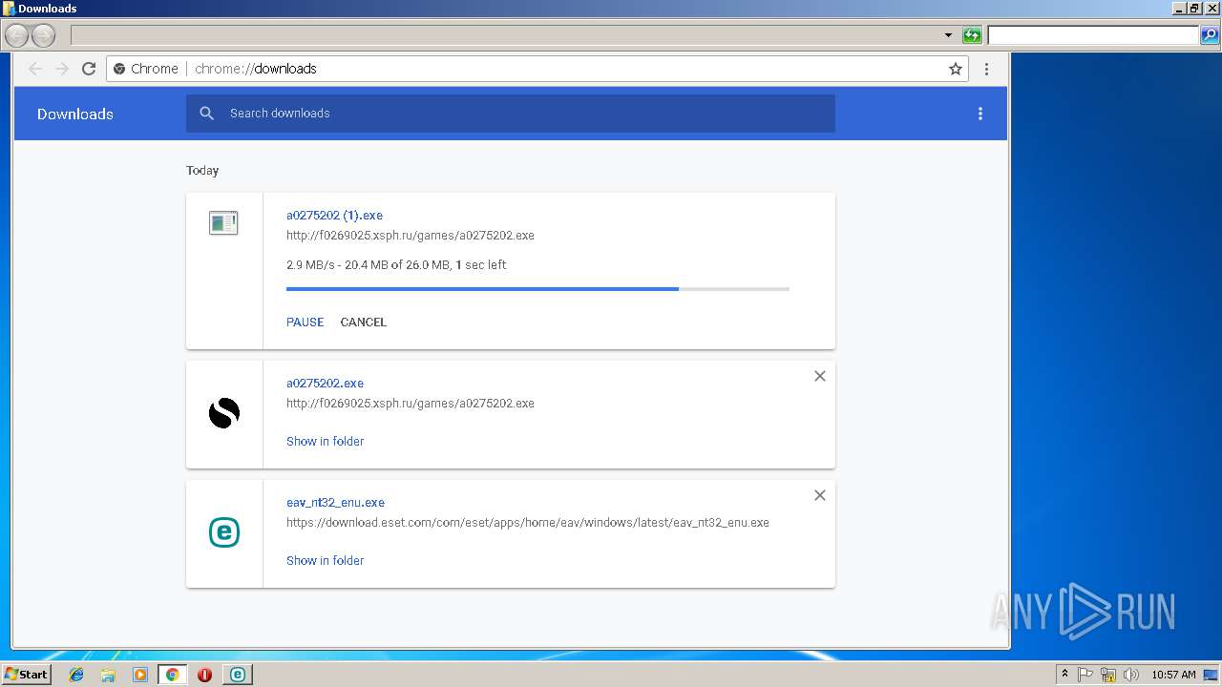Screen dimensions: 1222x687
Task: Click the black a0275202.exe file icon
Action: [224, 413]
